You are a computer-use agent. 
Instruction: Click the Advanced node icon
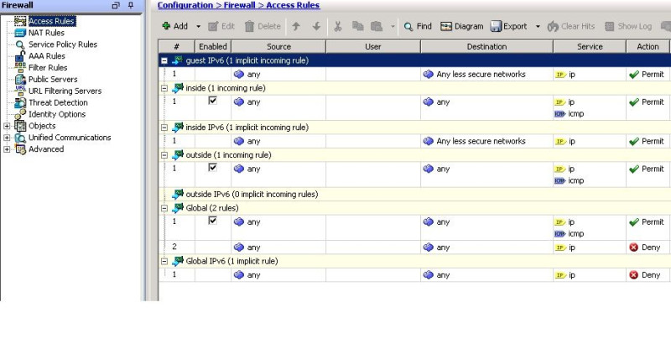[20, 149]
